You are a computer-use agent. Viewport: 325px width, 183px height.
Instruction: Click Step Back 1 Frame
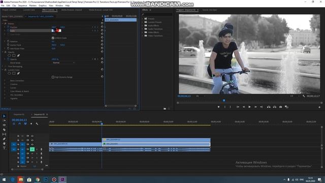tap(244, 107)
